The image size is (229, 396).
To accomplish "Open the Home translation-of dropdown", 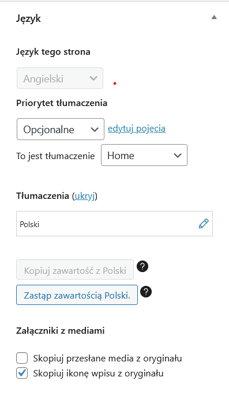I will click(144, 155).
